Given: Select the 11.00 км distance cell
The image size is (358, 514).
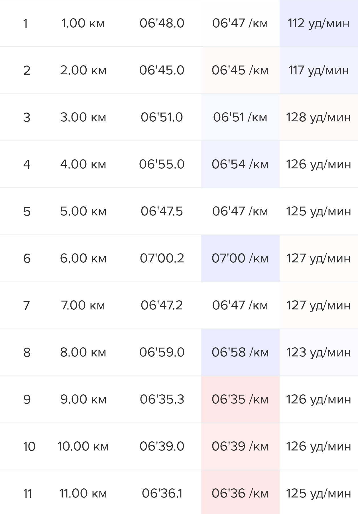Looking at the screenshot, I should click(x=83, y=493).
